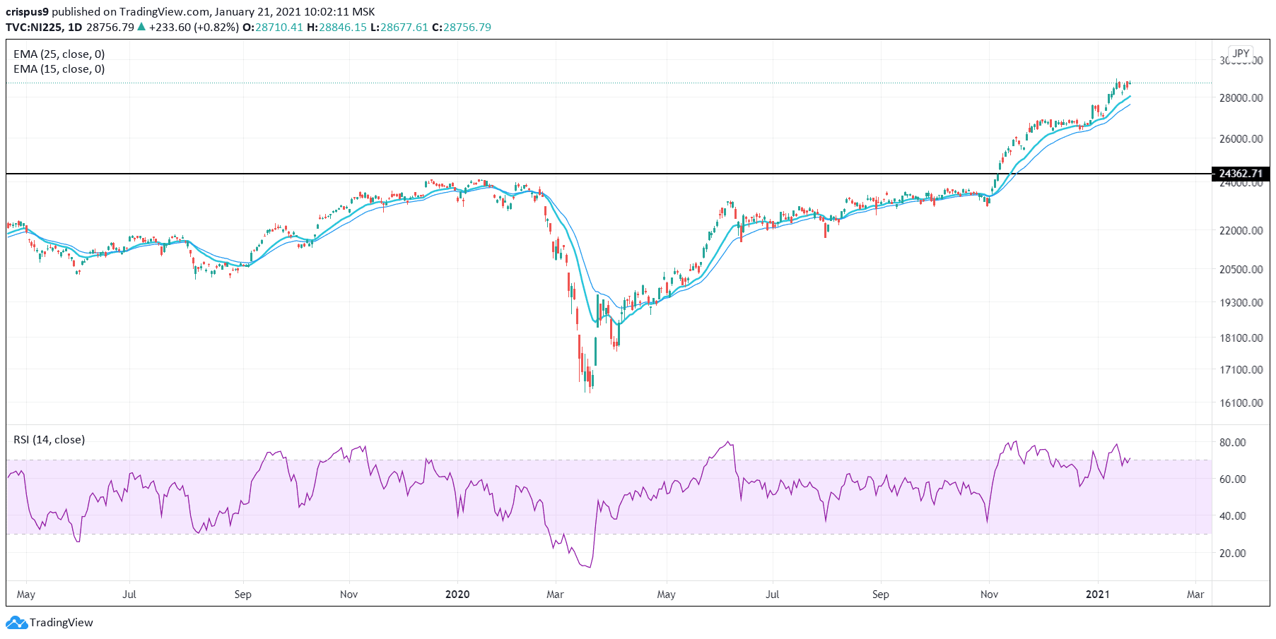
Task: Click the 17100.00 price axis label
Action: [1241, 369]
